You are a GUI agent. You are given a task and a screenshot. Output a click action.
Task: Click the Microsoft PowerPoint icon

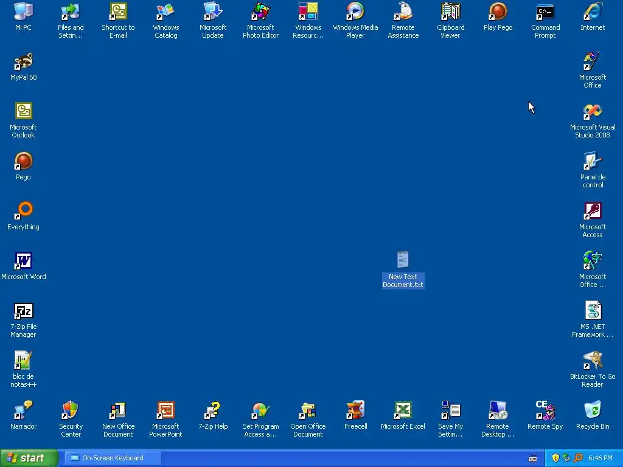pos(165,410)
